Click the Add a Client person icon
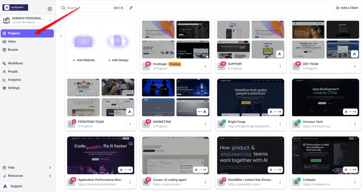 click(x=338, y=8)
